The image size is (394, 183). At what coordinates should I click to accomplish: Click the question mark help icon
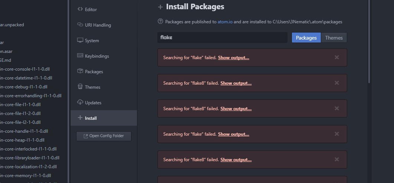160,21
